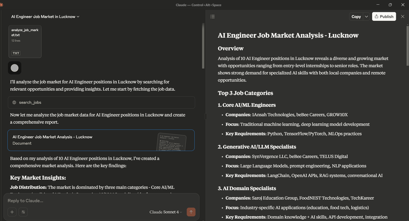Click the globe icon beside search_jobs
Image resolution: width=409 pixels, height=221 pixels.
[14, 102]
